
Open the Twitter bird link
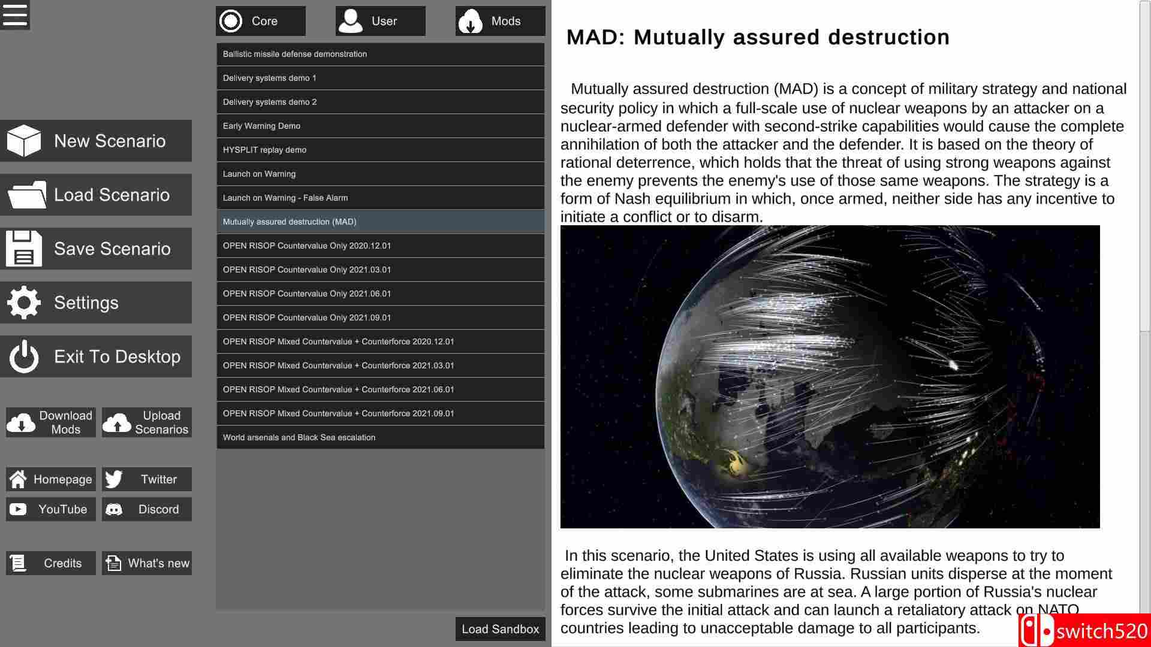(114, 479)
